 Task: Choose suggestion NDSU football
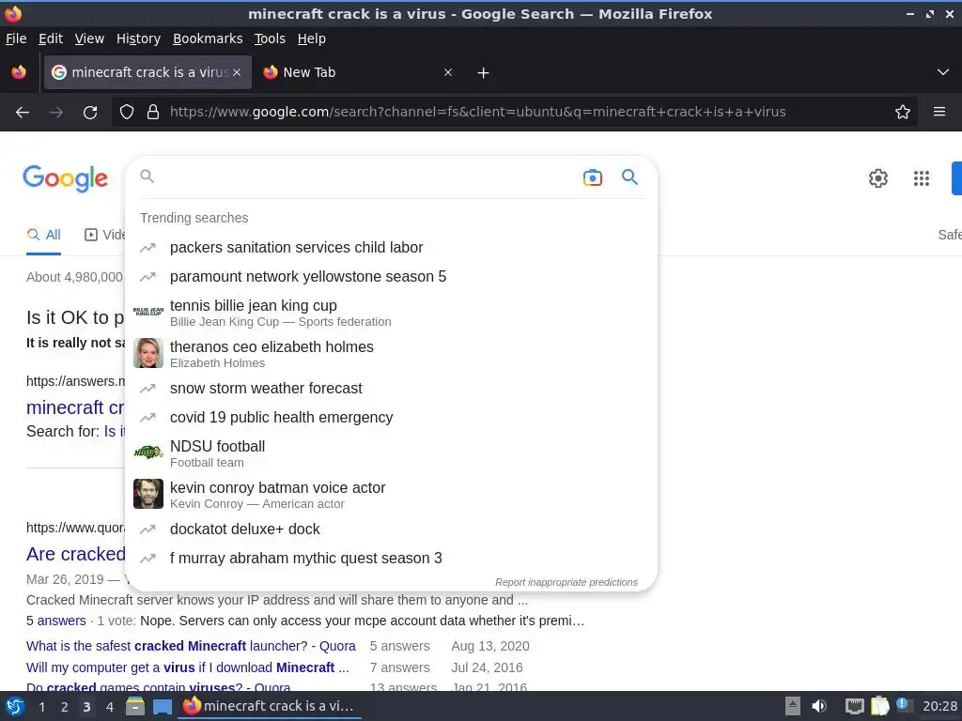(x=392, y=453)
